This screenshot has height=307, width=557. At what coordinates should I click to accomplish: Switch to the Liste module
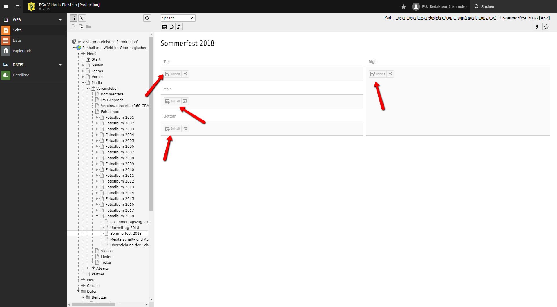pos(17,40)
